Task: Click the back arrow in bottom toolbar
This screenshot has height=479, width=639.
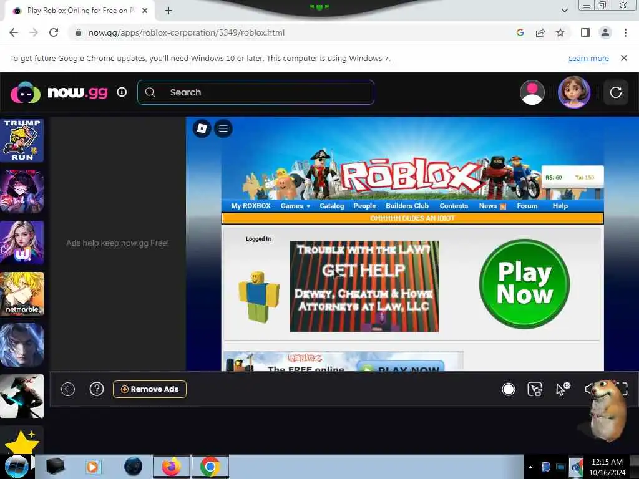Action: (x=68, y=389)
